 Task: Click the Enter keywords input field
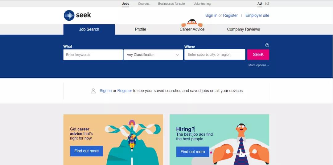[93, 55]
